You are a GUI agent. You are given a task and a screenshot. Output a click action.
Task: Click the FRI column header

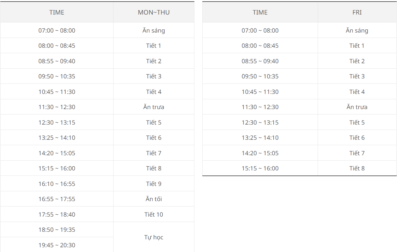click(357, 12)
